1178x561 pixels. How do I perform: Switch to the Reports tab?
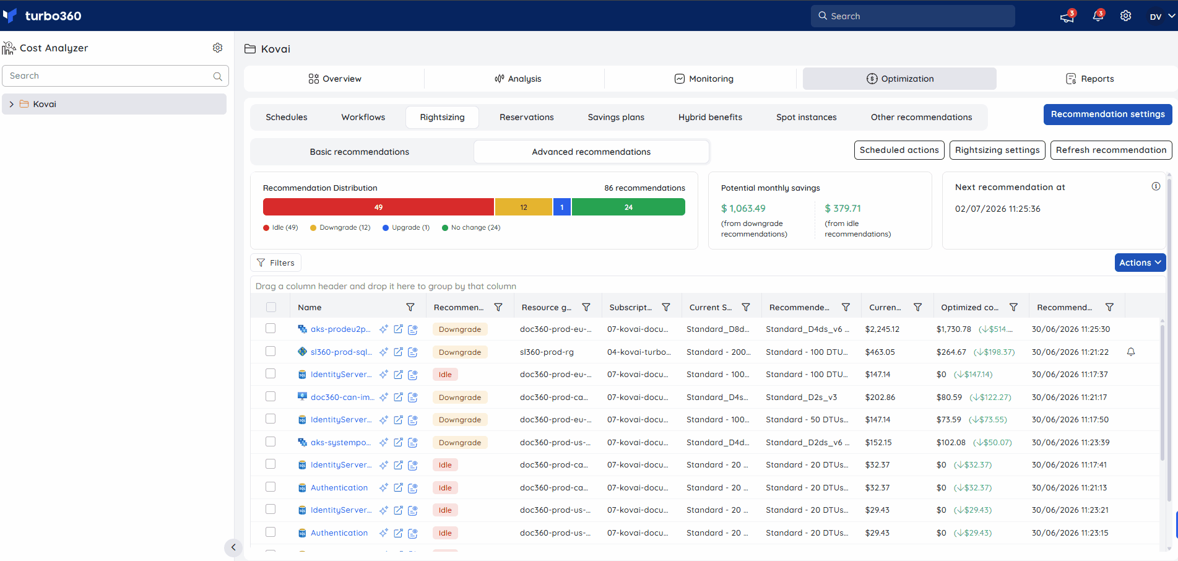click(1089, 79)
